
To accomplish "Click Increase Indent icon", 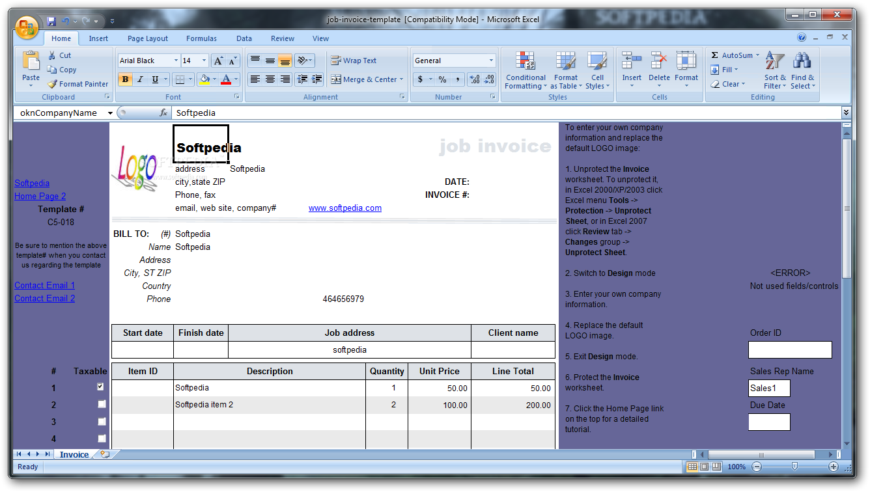I will point(317,79).
